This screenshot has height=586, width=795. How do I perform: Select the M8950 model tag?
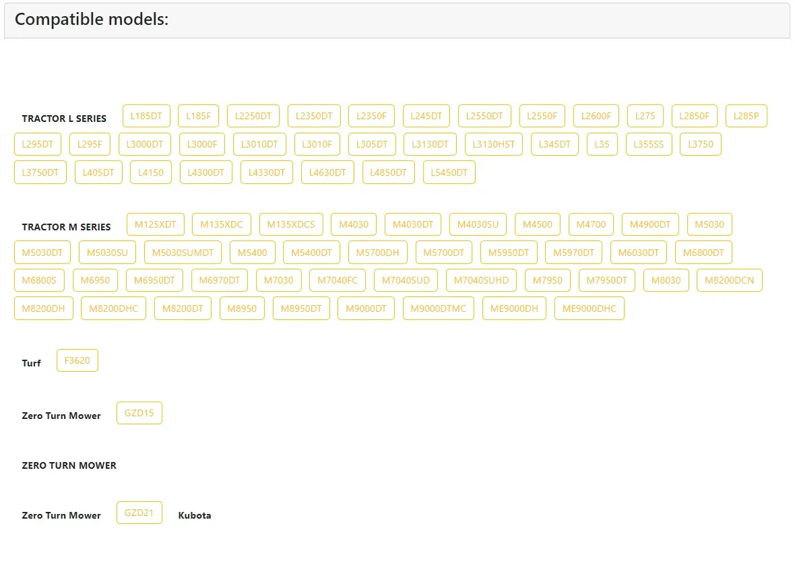point(242,308)
